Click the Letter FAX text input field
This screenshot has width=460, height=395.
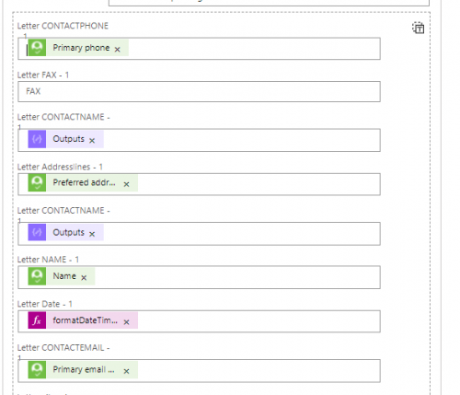pyautogui.click(x=199, y=91)
